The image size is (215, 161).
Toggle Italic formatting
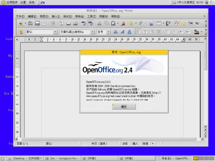pos(122,32)
